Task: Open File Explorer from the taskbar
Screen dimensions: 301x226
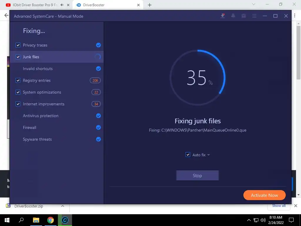Action: 36,220
